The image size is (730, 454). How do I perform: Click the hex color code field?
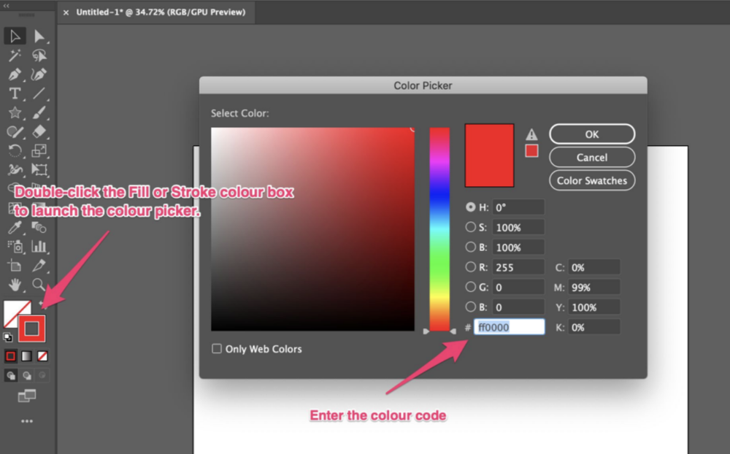(510, 326)
